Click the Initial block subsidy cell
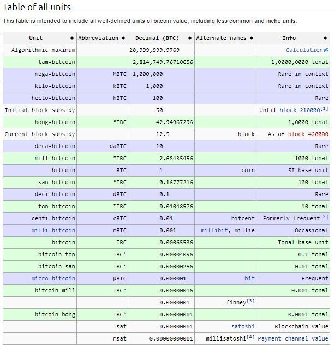 pos(40,110)
